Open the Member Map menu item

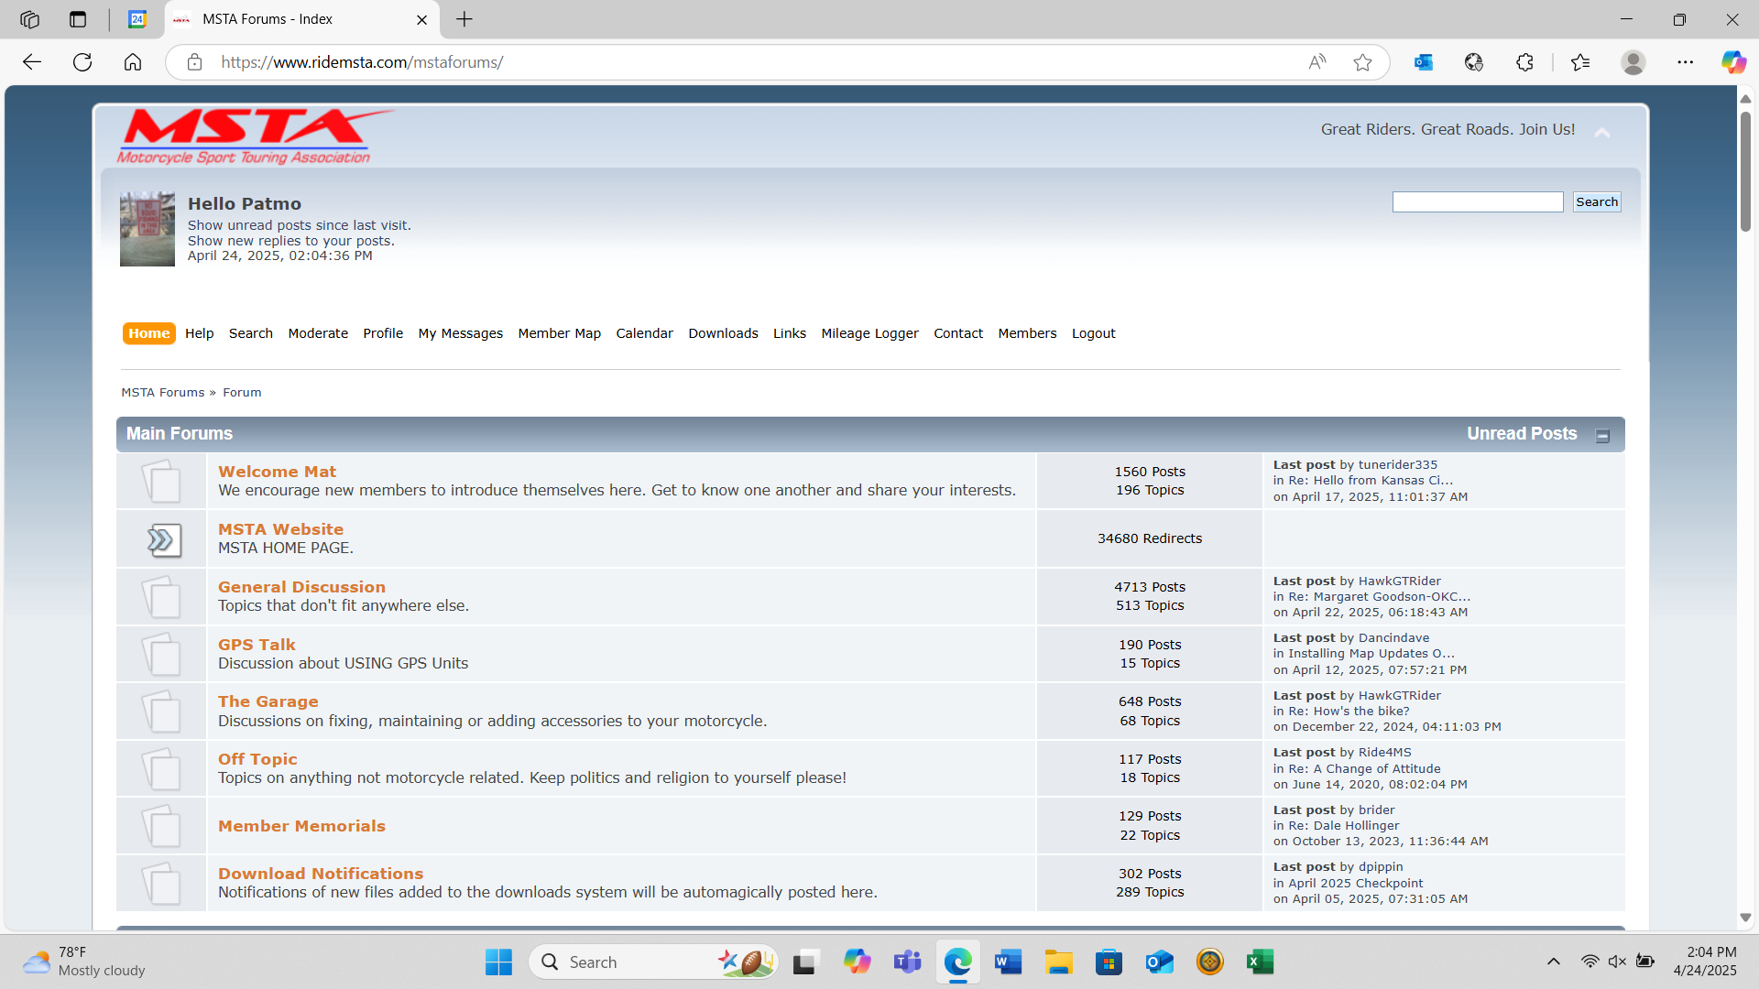coord(559,333)
